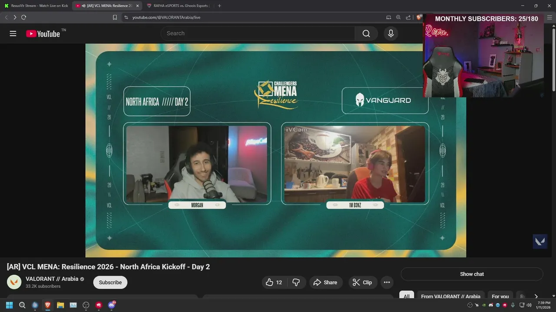Open the VALORANT // Arabia channel name
Image resolution: width=556 pixels, height=312 pixels.
click(52, 279)
